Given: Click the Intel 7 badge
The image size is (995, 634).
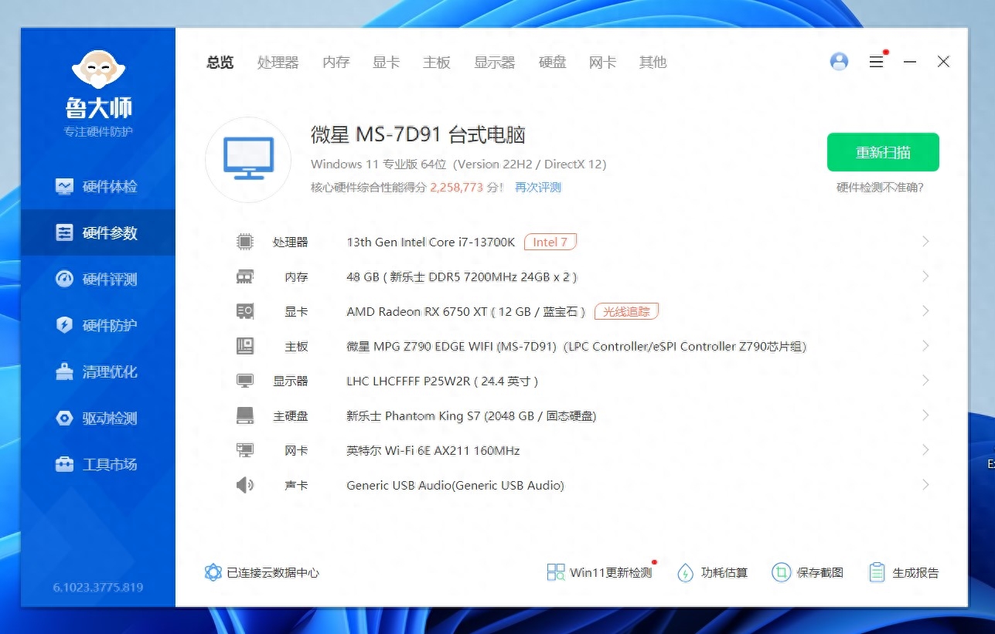Looking at the screenshot, I should (x=550, y=242).
